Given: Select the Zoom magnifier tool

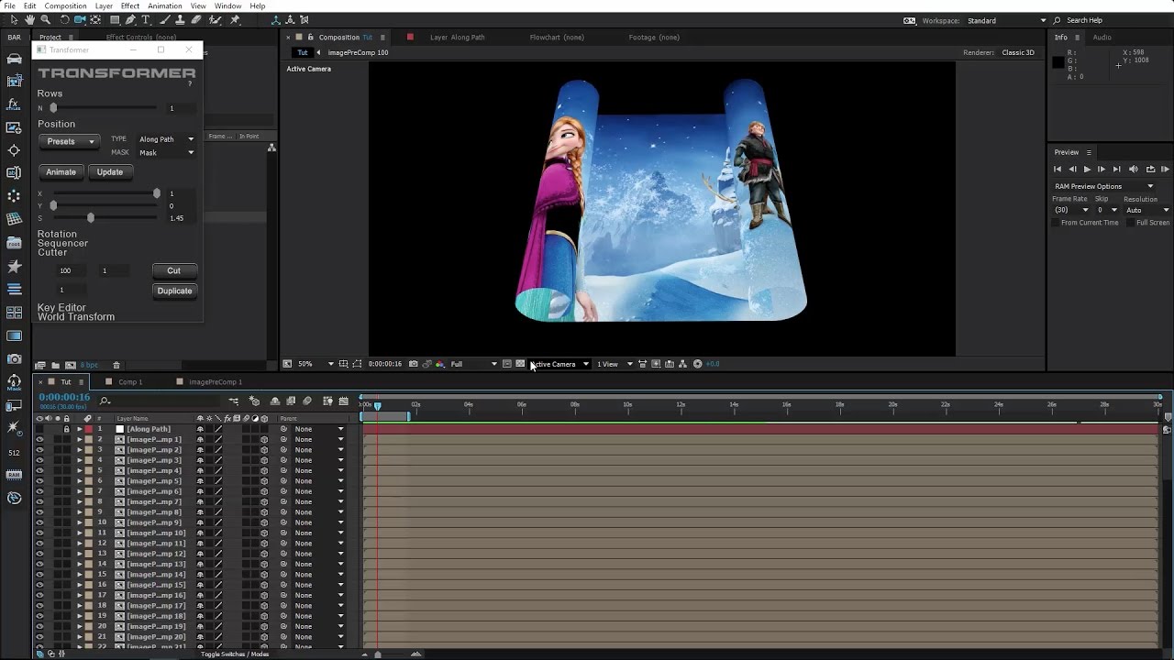Looking at the screenshot, I should coord(46,20).
